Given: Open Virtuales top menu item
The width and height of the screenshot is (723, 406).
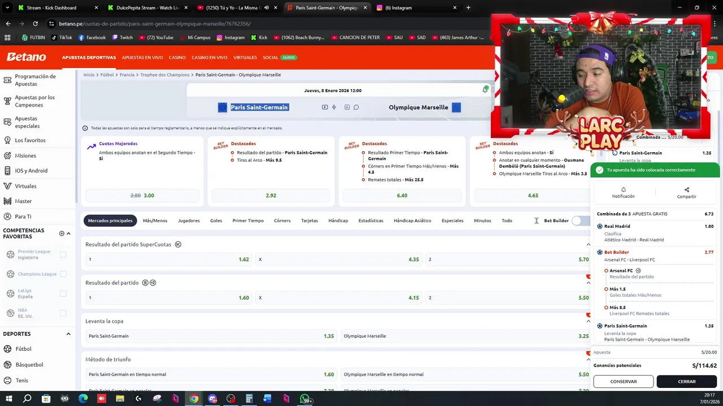Looking at the screenshot, I should coord(245,58).
